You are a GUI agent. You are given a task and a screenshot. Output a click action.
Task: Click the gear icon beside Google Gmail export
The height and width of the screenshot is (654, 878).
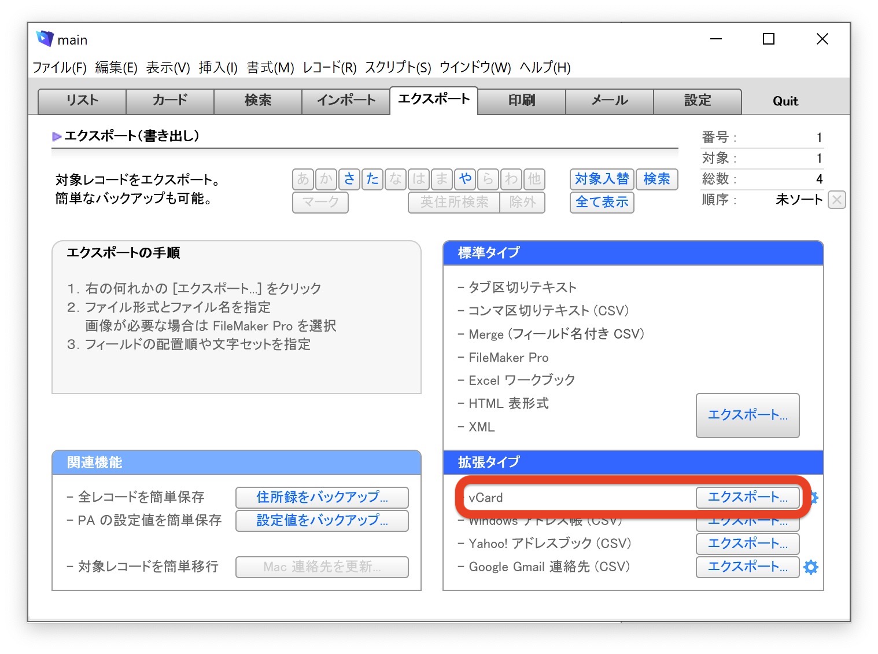[x=811, y=567]
